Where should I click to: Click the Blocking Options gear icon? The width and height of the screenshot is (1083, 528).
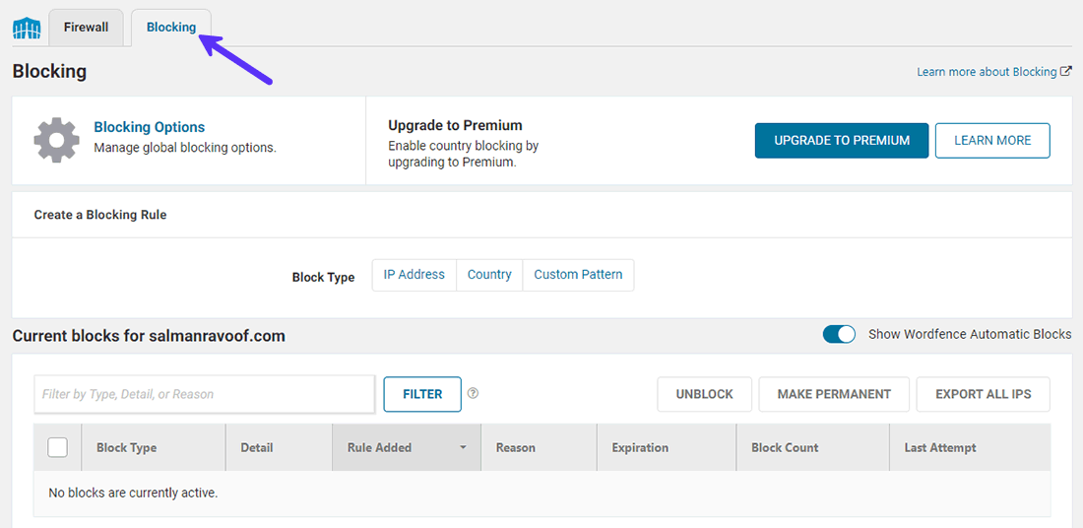coord(56,140)
